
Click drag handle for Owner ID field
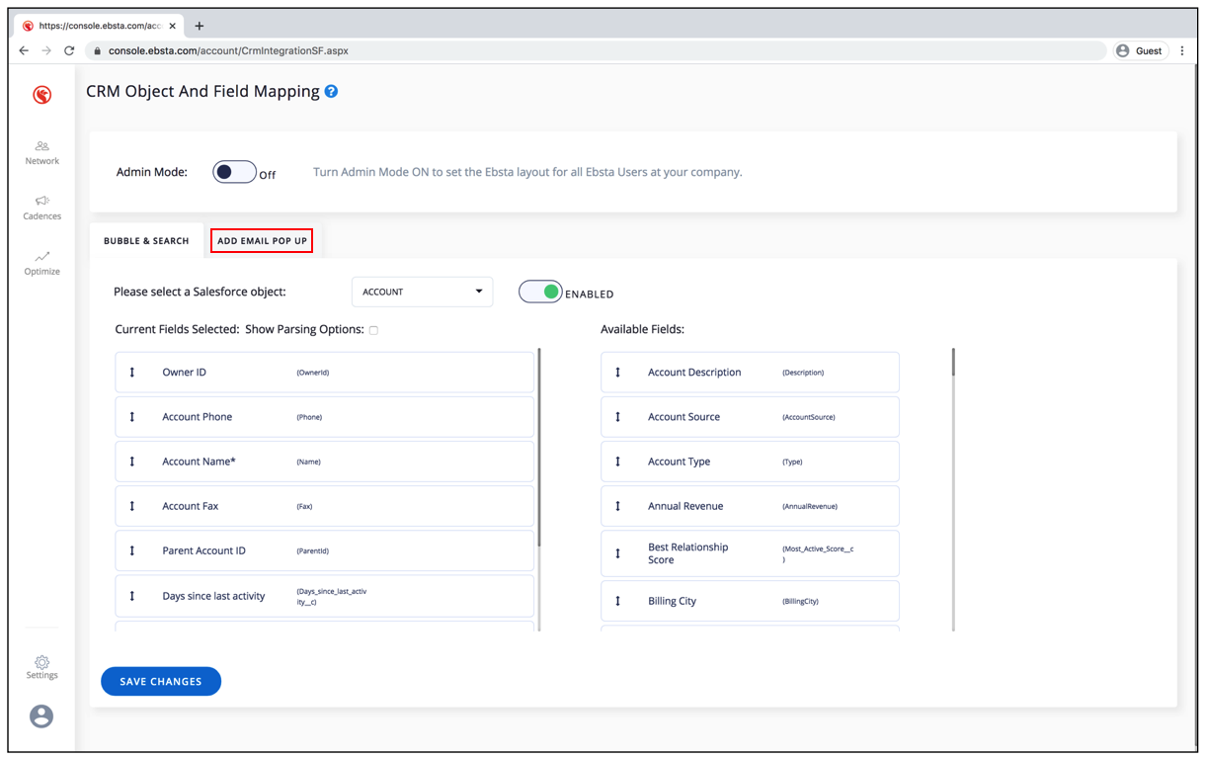click(x=132, y=373)
